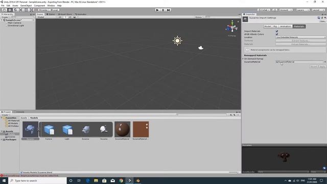The image size is (327, 184).
Task: Switch to the Rig import tab
Action: (x=275, y=27)
